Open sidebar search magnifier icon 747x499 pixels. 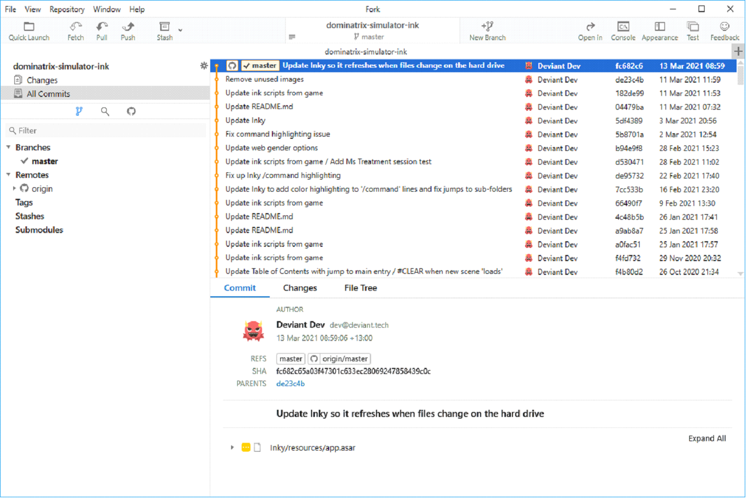tap(105, 111)
